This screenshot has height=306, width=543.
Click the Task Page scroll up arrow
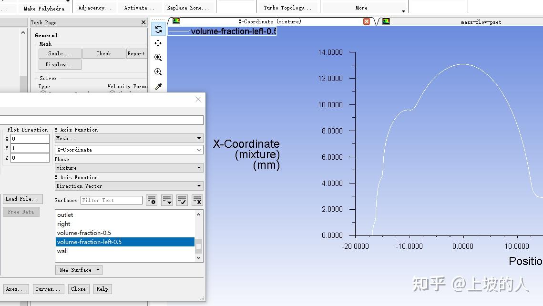pos(23,32)
